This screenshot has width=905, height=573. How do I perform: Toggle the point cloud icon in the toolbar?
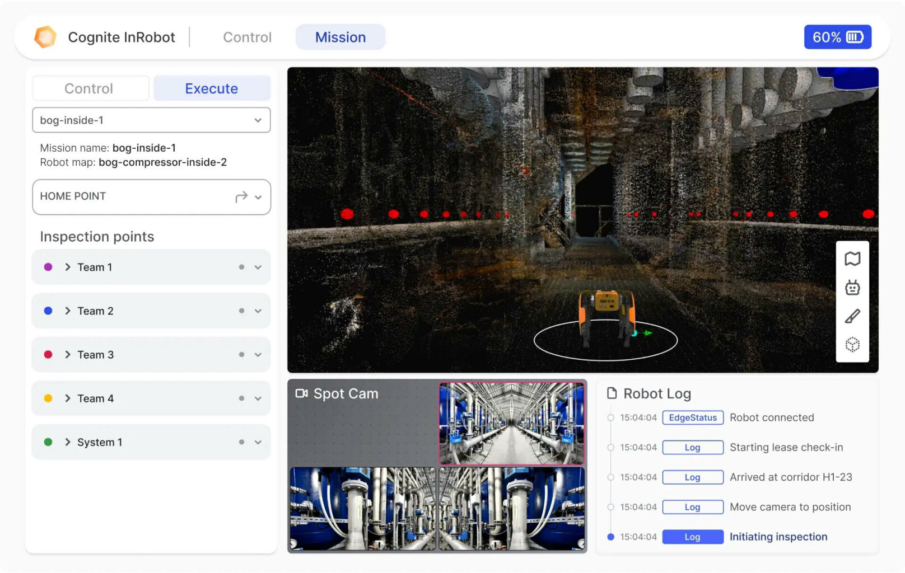click(x=852, y=344)
